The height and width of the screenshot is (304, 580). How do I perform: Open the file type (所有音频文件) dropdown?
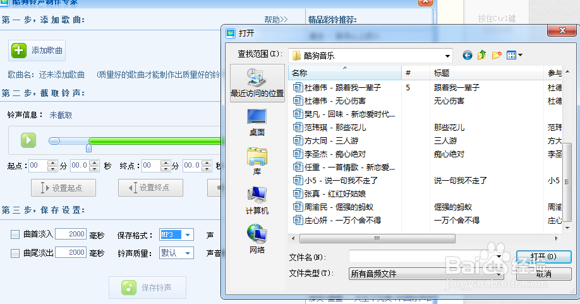[426, 274]
